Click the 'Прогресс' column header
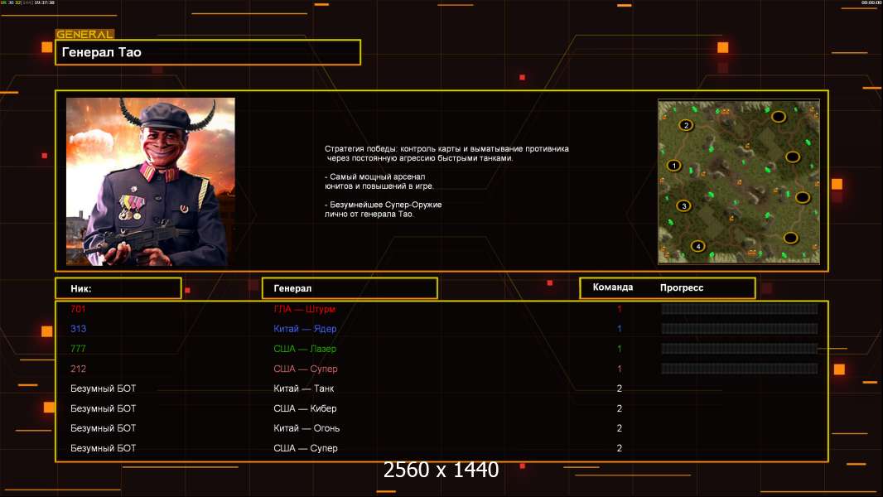Screen dimensions: 883x497 (x=682, y=287)
